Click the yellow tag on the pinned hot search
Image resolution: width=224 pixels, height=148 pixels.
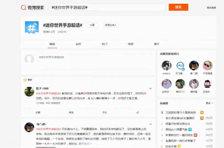tap(202, 113)
